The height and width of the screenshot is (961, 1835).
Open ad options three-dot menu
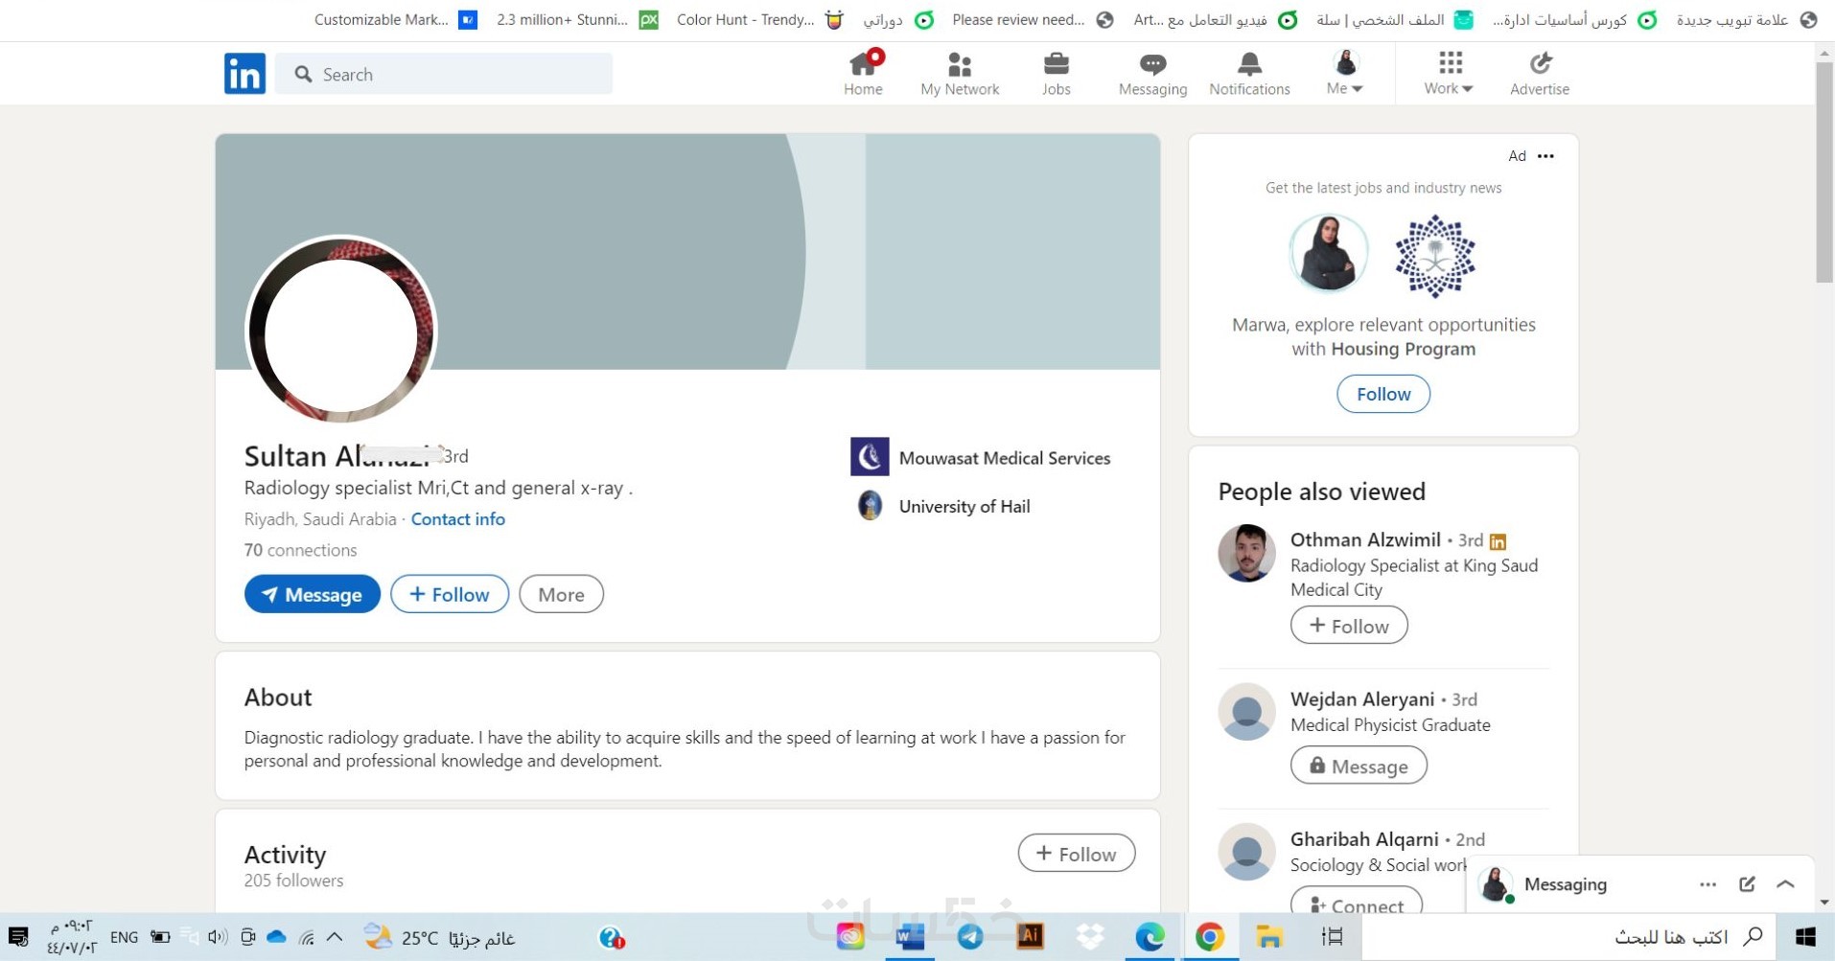coord(1545,156)
